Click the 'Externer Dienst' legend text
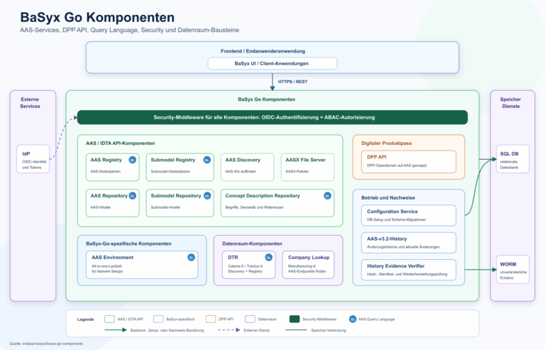 click(256, 330)
